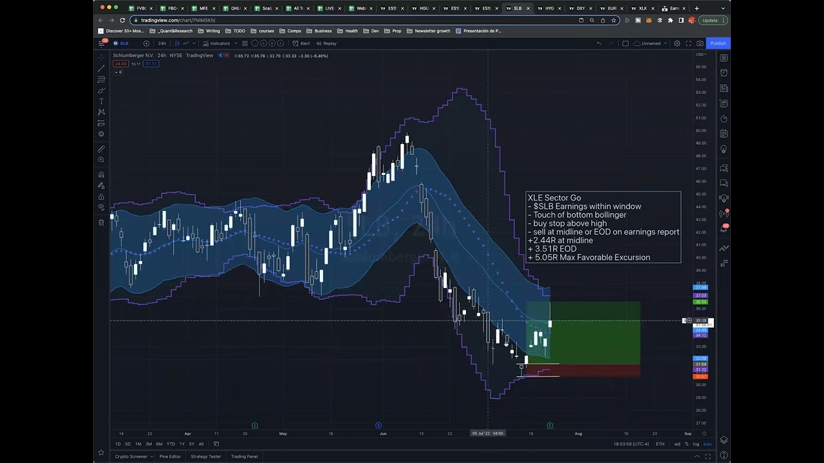Open the emoji icons tool

click(101, 134)
